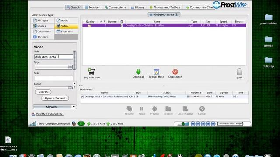Select the Images search type
This screenshot has width=280, height=157.
click(x=43, y=26)
